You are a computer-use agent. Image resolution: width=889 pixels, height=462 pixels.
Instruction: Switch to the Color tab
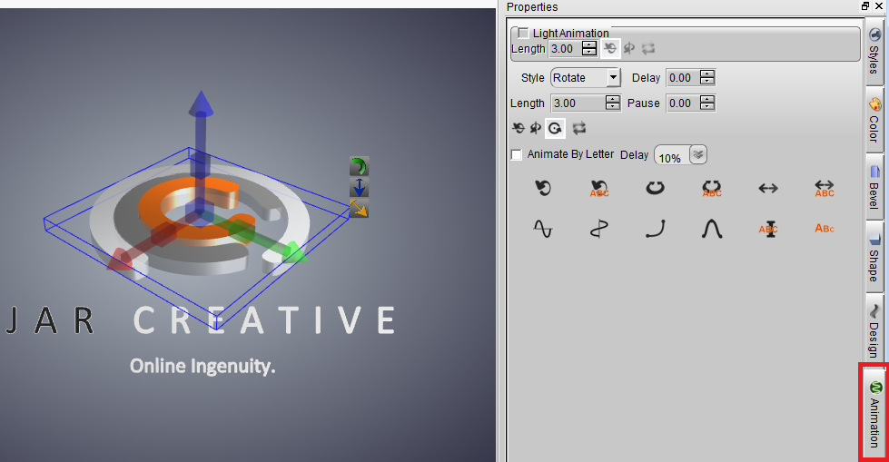click(874, 120)
